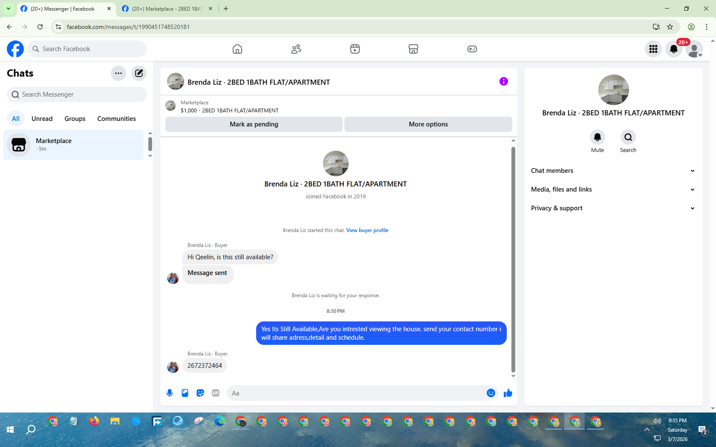The image size is (716, 447).
Task: Click the Yes Its Still Available sent message
Action: click(x=381, y=333)
